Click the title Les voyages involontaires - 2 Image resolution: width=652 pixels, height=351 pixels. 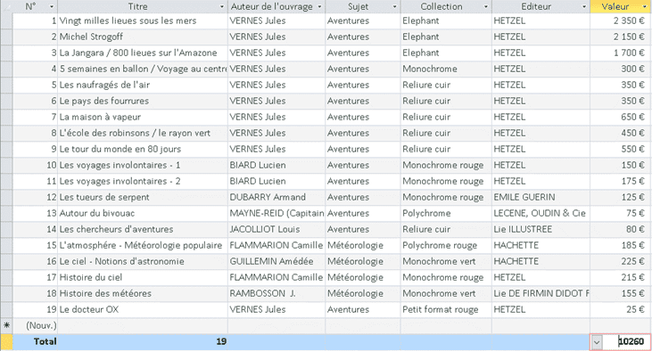(x=120, y=181)
